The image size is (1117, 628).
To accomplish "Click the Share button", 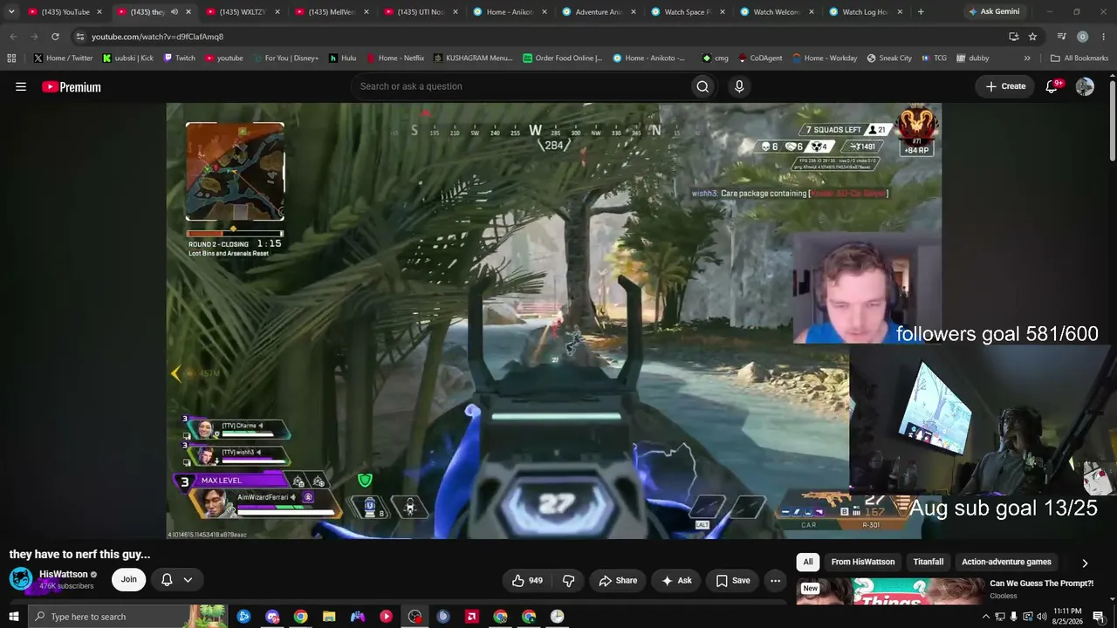I will point(618,580).
